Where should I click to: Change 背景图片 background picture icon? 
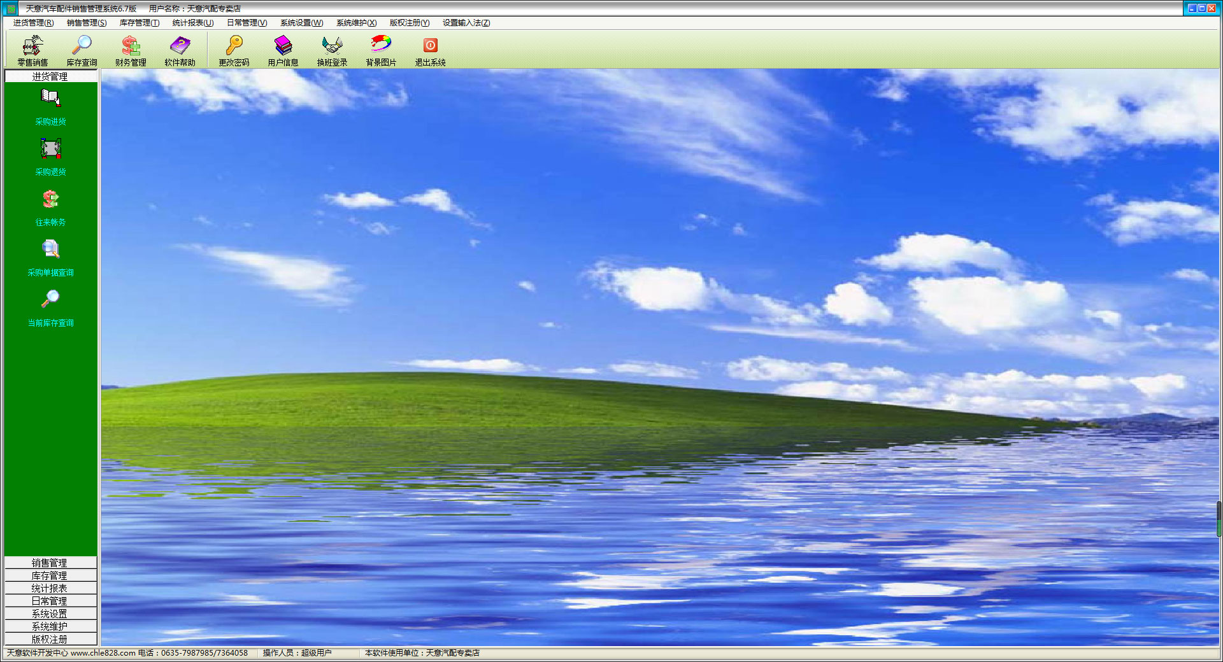(381, 50)
